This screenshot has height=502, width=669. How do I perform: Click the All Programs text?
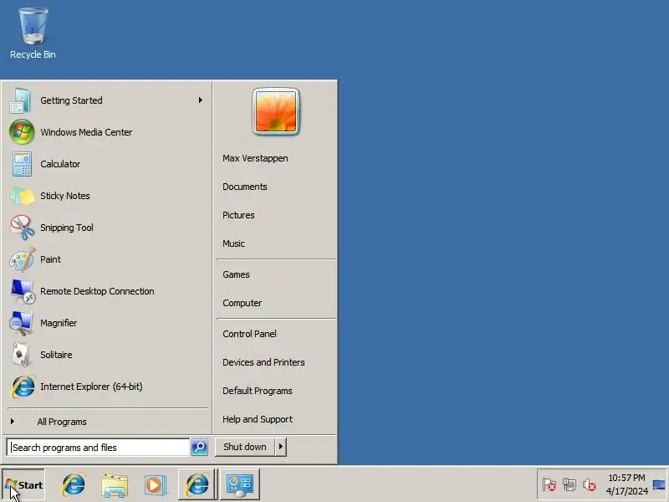pos(62,422)
